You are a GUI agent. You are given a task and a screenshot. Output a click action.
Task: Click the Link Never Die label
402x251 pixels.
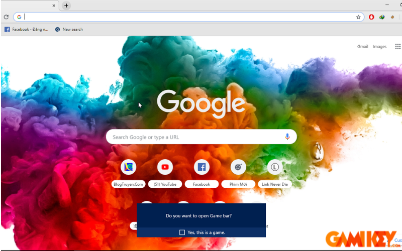[274, 184]
